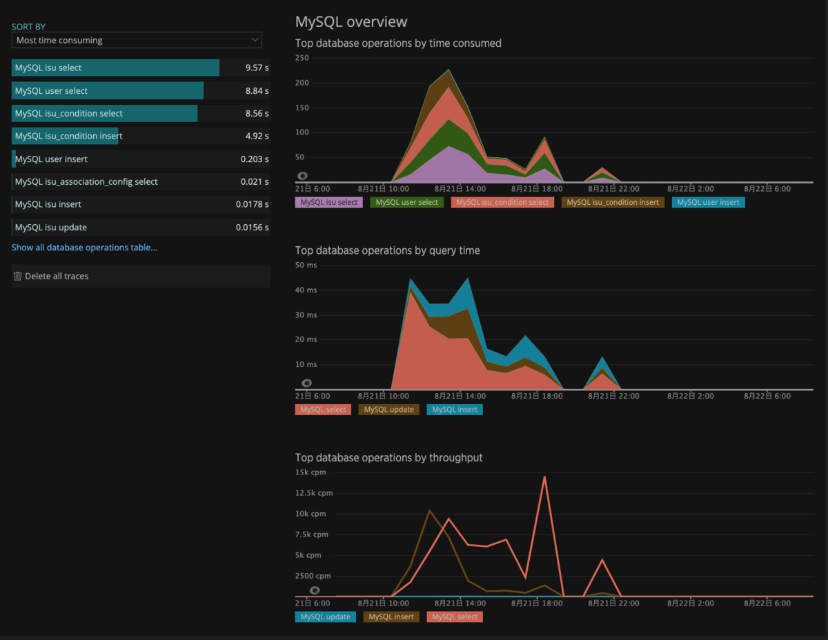Select MySQL isu select operation row
828x640 pixels.
point(141,68)
